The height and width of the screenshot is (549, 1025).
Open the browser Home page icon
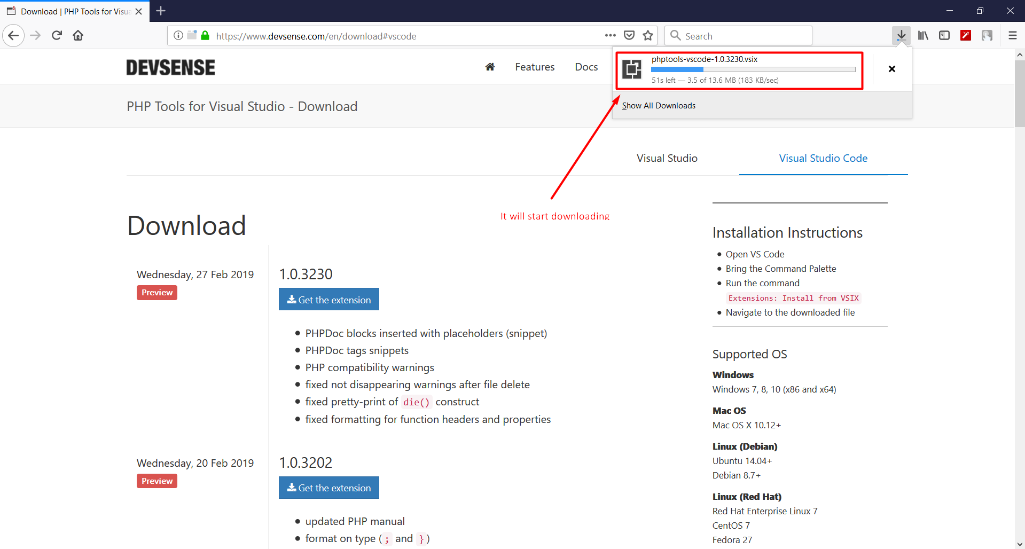coord(78,36)
